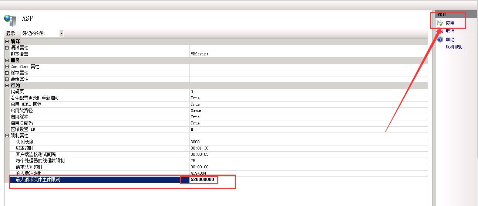Collapse the 行为 category
The width and height of the screenshot is (478, 206).
7,86
